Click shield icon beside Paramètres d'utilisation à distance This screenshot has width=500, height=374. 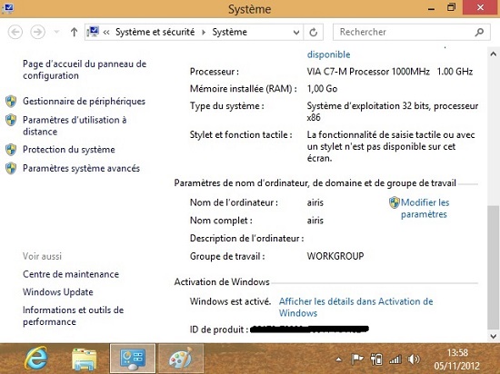[11, 121]
